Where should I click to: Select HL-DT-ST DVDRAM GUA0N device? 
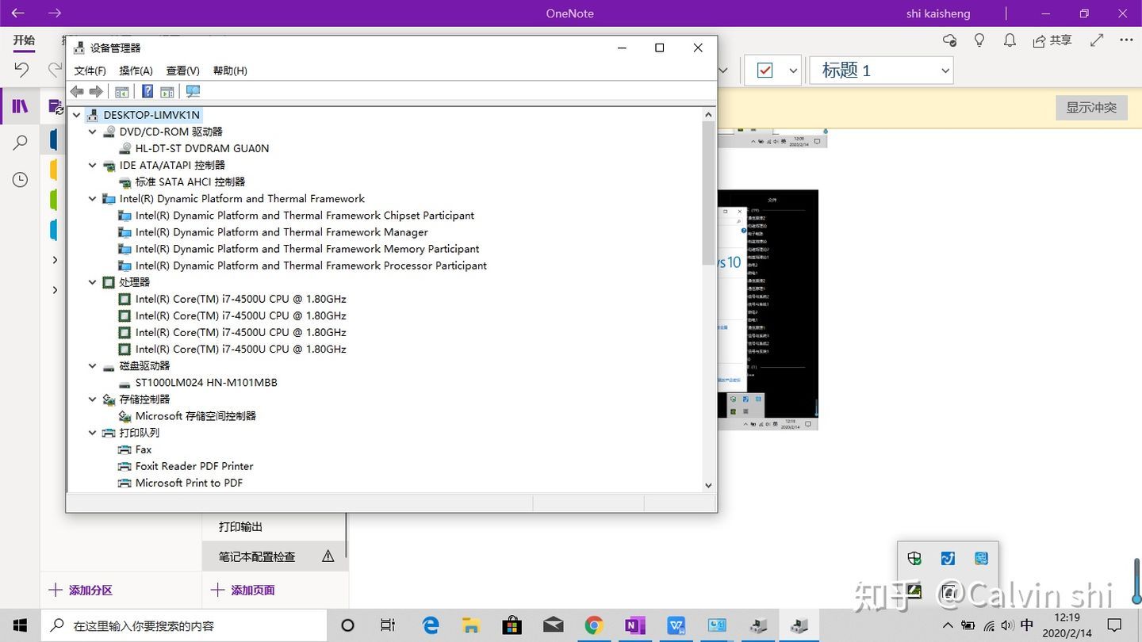[202, 148]
